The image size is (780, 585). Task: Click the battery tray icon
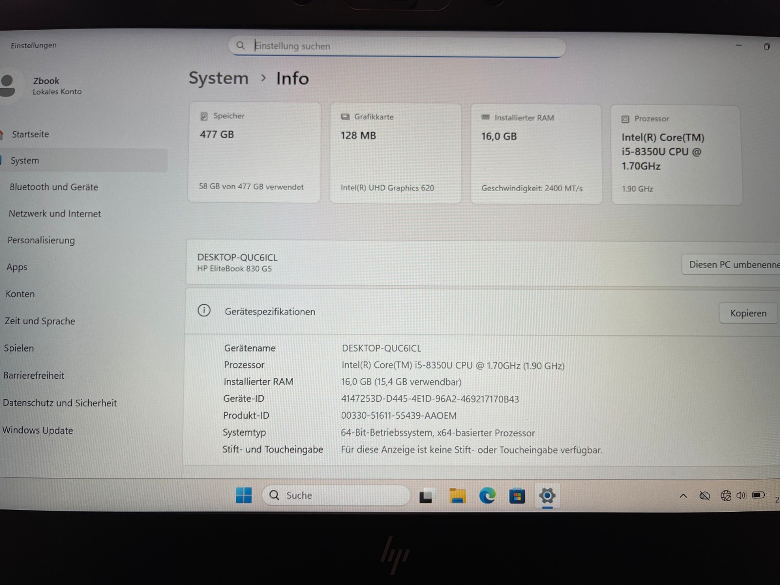click(759, 495)
